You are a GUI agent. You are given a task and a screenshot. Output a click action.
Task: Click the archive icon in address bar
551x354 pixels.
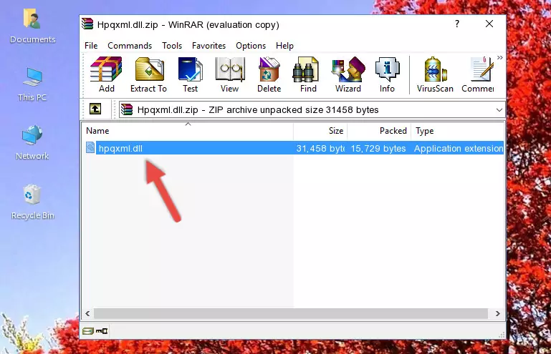(127, 109)
